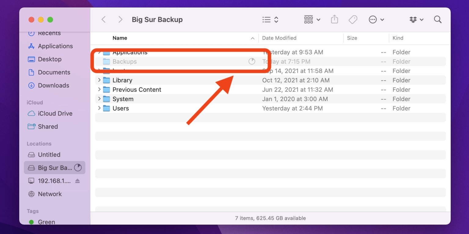Go back using the back arrow
The image size is (469, 234).
(104, 19)
